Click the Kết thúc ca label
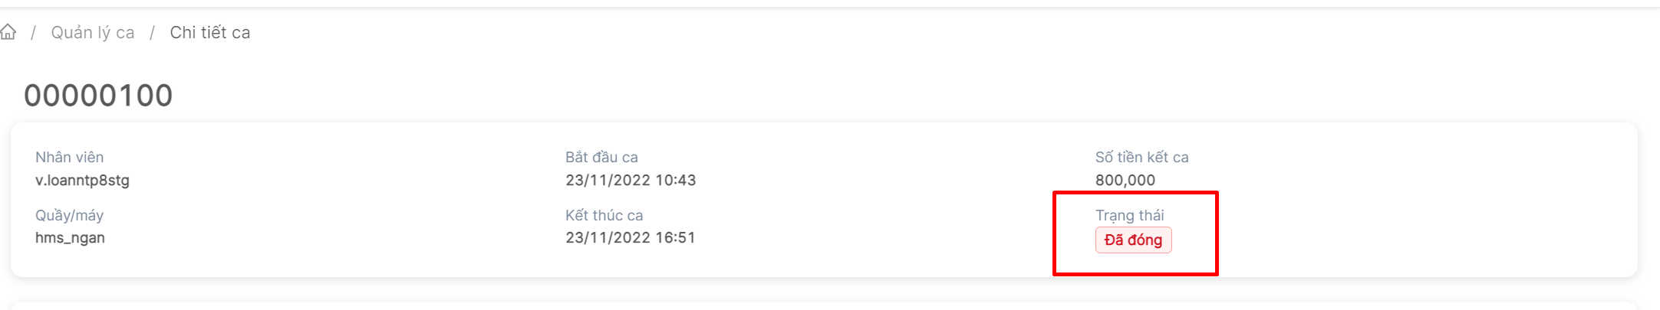The height and width of the screenshot is (310, 1660). click(604, 215)
